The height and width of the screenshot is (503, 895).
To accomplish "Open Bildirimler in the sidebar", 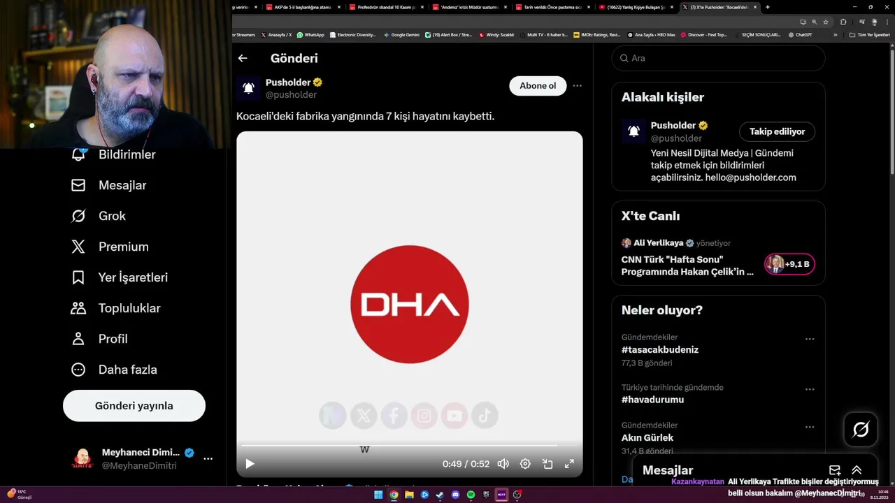I will [113, 154].
